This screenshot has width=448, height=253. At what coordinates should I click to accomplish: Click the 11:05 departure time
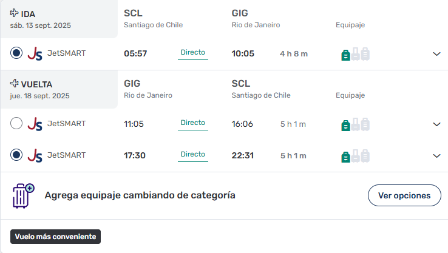pos(134,124)
